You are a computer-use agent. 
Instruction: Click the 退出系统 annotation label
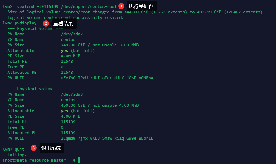pyautogui.click(x=51, y=148)
